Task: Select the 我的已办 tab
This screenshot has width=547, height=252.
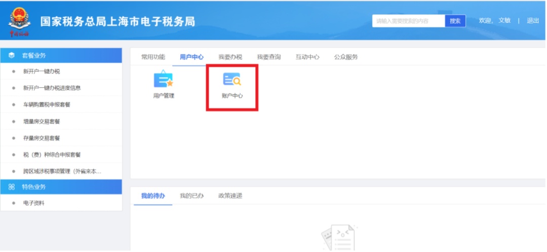Action: pos(191,196)
